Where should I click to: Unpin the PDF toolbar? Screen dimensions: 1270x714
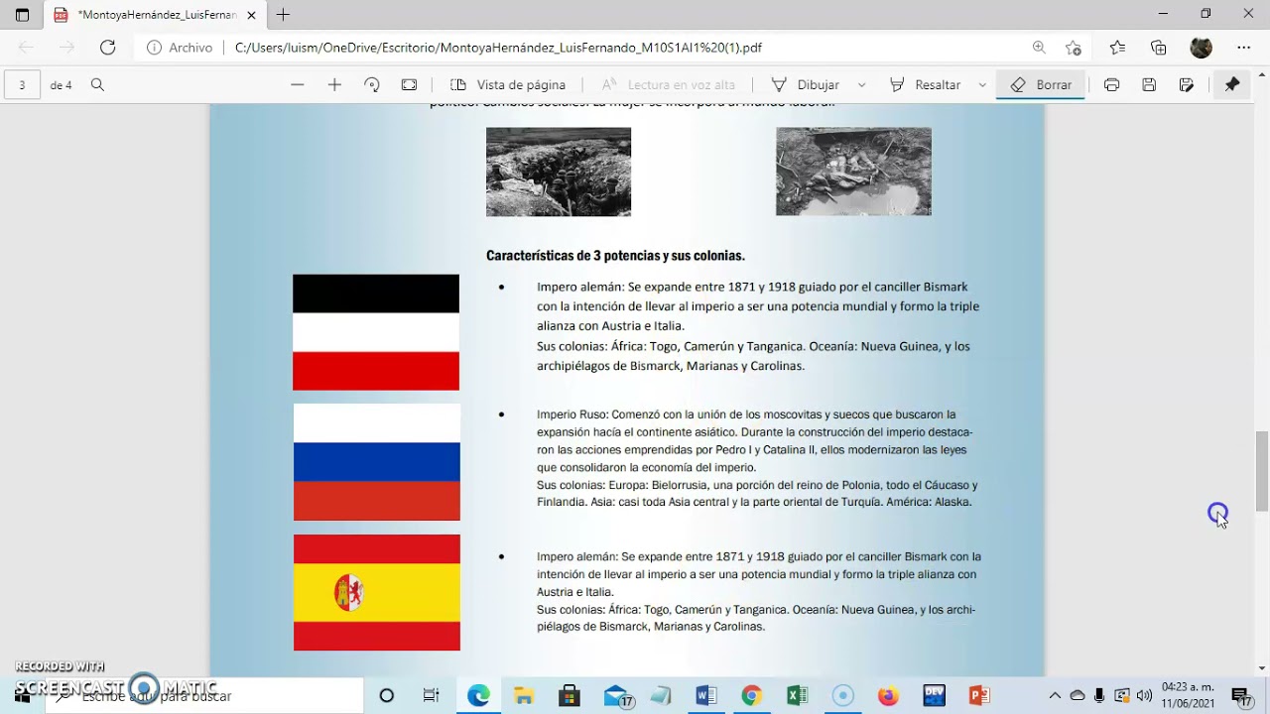[x=1232, y=85]
